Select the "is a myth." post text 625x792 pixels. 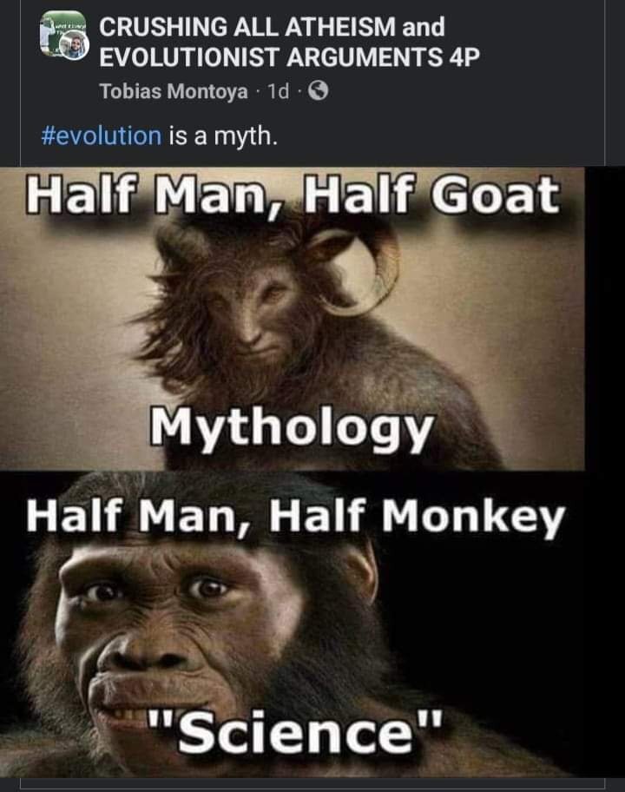click(222, 136)
